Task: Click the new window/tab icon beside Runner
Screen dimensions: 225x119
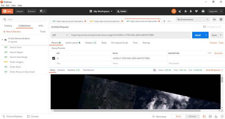Action: [42, 11]
